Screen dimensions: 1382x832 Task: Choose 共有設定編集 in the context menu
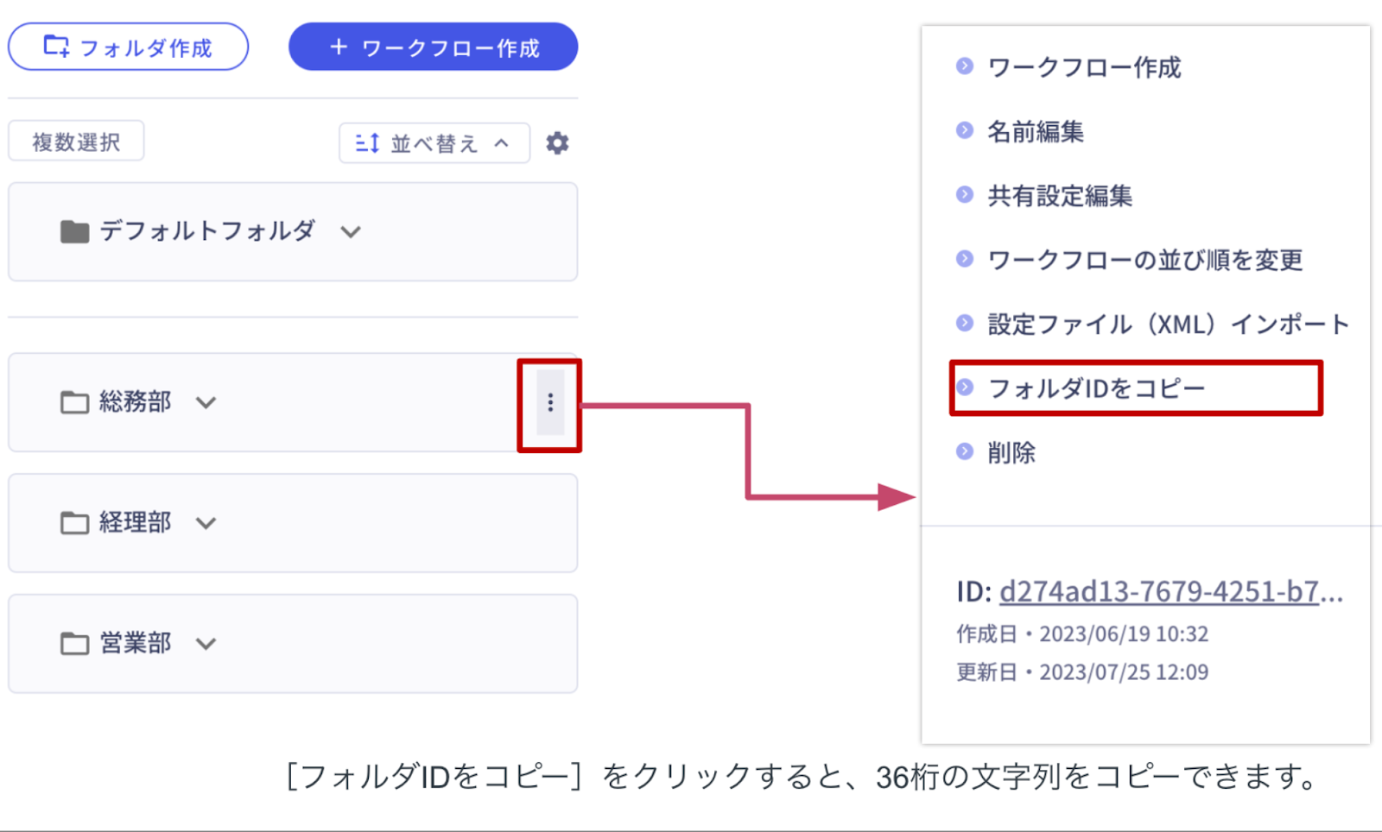coord(1060,196)
